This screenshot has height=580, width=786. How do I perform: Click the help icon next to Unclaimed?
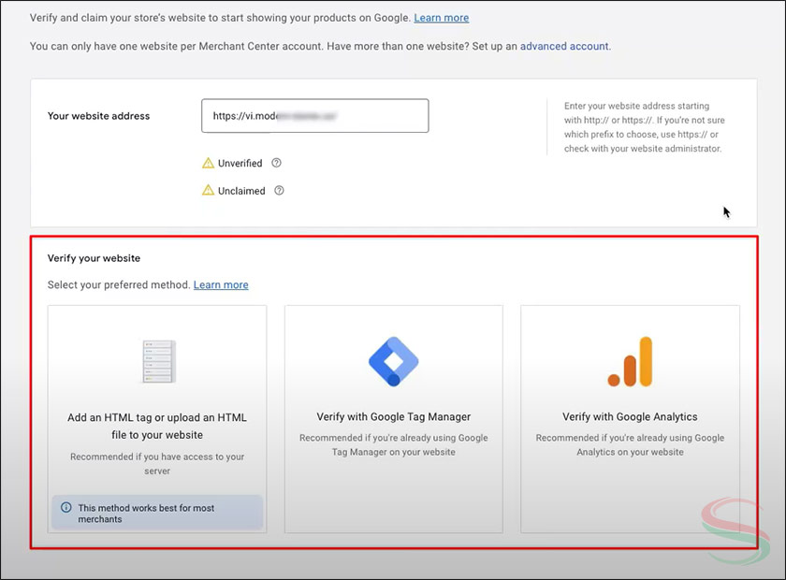279,191
